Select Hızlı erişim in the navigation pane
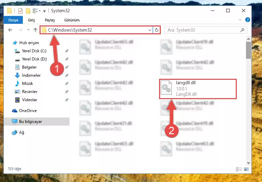Image resolution: width=262 pixels, height=182 pixels. click(x=29, y=43)
